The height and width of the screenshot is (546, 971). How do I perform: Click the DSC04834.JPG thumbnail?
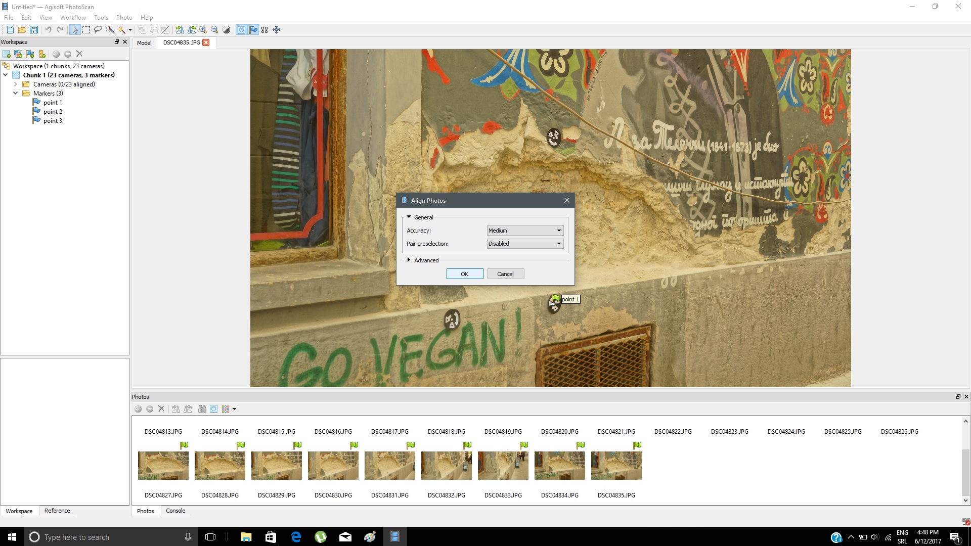[560, 466]
